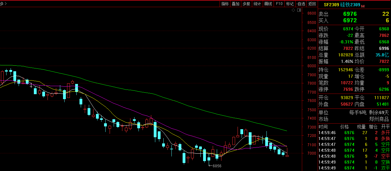
Task: Click the 开平 column header in tick list
Action: point(385,127)
